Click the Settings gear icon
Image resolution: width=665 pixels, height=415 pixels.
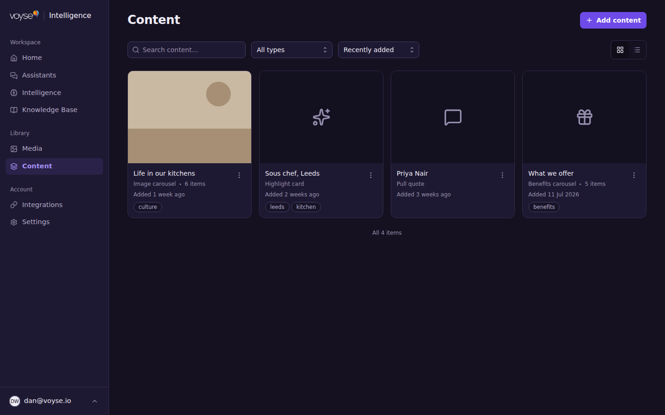(14, 222)
